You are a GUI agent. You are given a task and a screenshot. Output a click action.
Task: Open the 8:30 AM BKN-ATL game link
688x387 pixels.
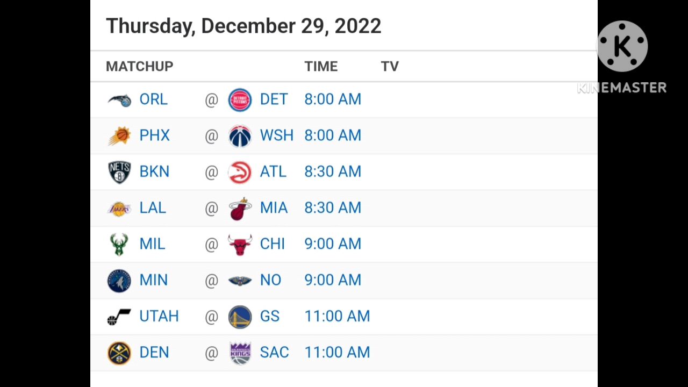tap(333, 172)
